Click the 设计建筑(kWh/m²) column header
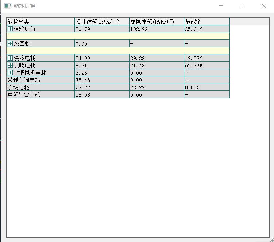Image resolution: width=274 pixels, height=242 pixels. coord(101,22)
